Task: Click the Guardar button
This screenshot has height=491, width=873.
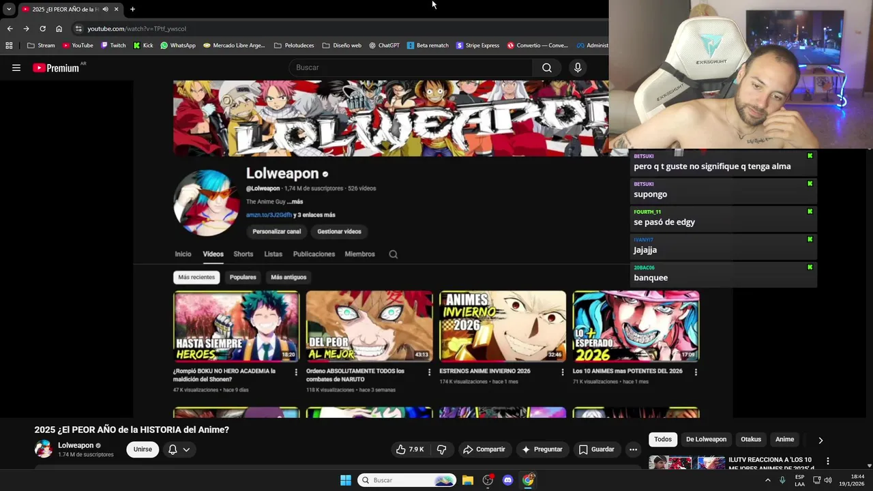Action: point(596,449)
